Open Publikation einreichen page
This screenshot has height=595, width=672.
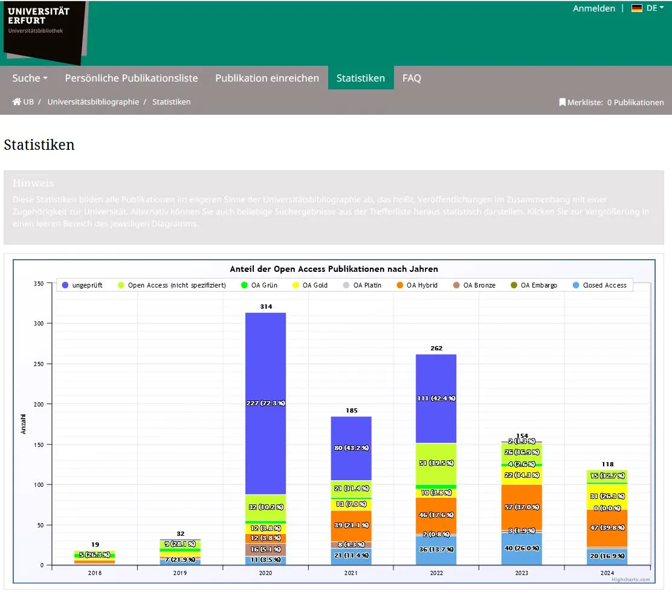click(267, 78)
